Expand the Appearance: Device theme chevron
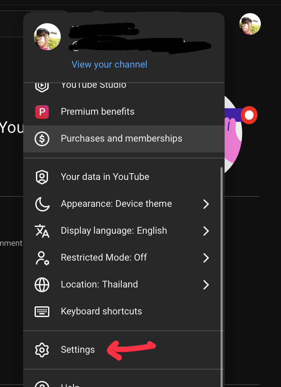The height and width of the screenshot is (387, 281). pyautogui.click(x=206, y=204)
